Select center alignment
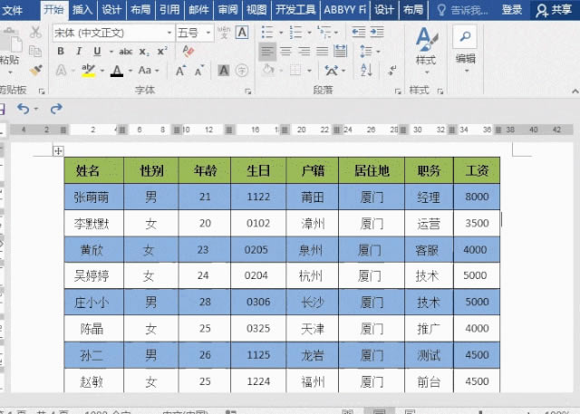The height and width of the screenshot is (414, 580). [x=285, y=52]
